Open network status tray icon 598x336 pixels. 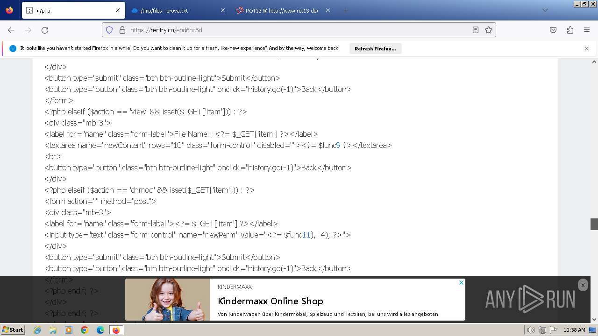tap(542, 330)
